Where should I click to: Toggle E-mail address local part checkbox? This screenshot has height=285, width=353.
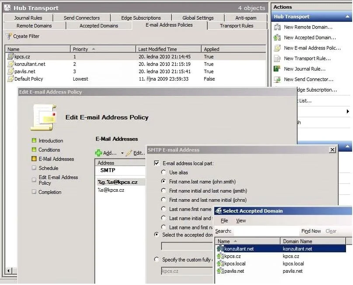157,163
